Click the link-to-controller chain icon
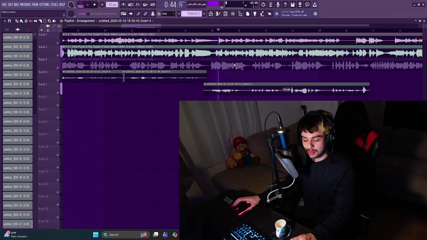This screenshot has width=427, height=240. pyautogui.click(x=145, y=14)
